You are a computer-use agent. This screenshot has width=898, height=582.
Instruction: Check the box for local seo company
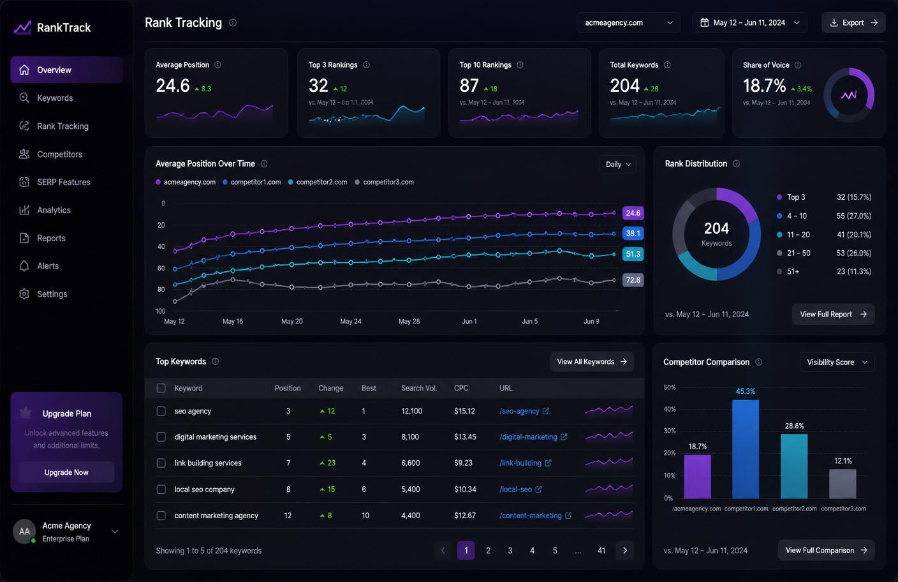(x=161, y=489)
